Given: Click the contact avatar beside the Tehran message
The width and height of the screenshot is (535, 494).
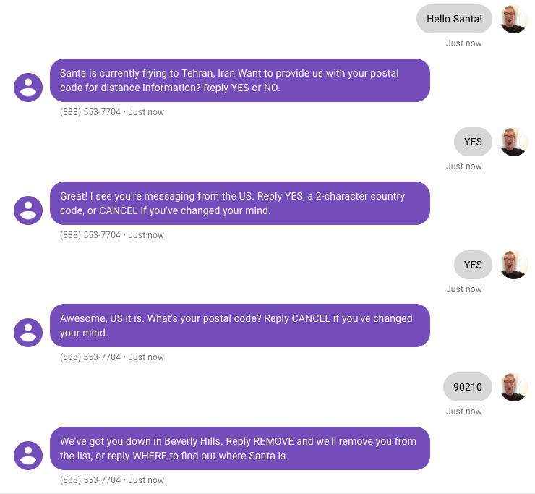Looking at the screenshot, I should pos(28,88).
